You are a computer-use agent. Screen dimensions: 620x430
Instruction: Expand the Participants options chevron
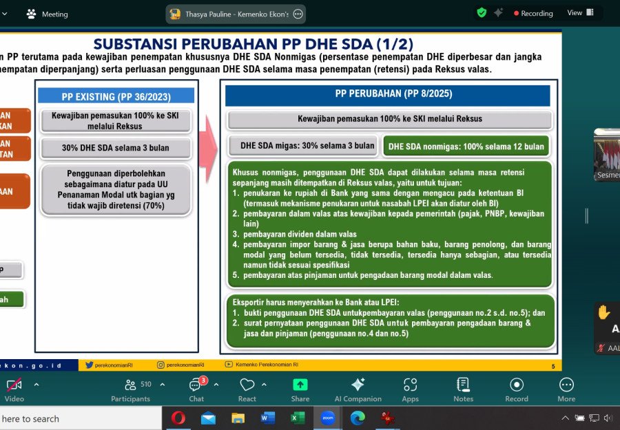[163, 384]
